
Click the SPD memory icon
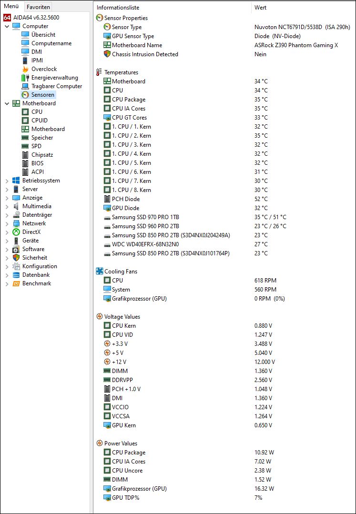pos(25,146)
